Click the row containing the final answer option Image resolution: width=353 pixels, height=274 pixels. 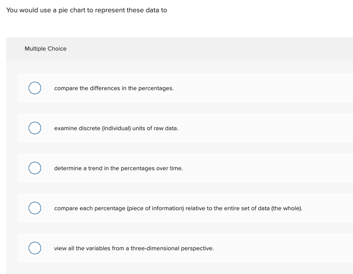(185, 248)
